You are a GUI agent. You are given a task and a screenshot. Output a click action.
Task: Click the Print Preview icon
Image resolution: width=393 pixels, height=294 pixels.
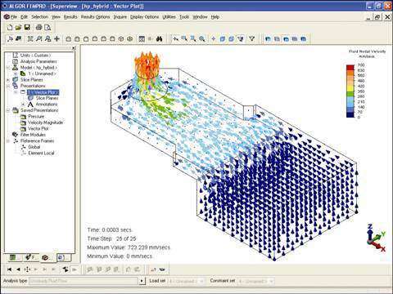click(47, 28)
